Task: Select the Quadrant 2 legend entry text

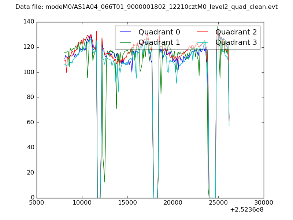Action: [x=236, y=32]
